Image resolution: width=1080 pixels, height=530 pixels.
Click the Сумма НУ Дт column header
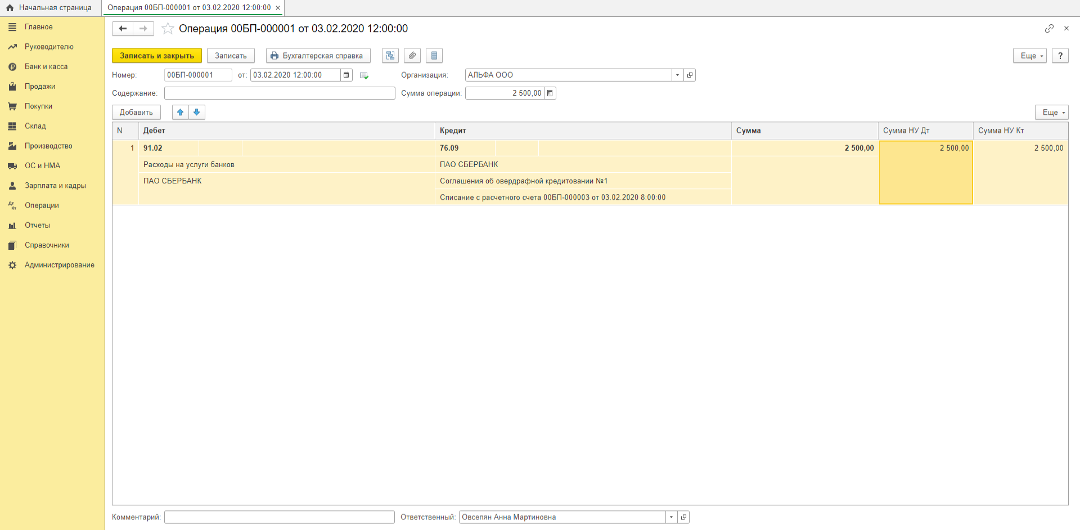pos(926,131)
